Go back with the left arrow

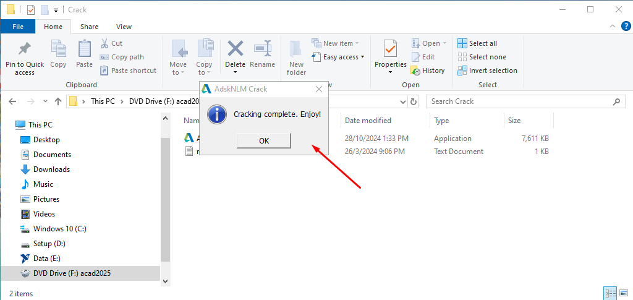[12, 101]
